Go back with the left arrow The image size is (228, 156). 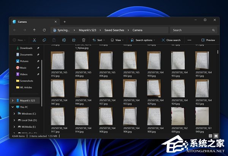(15, 30)
